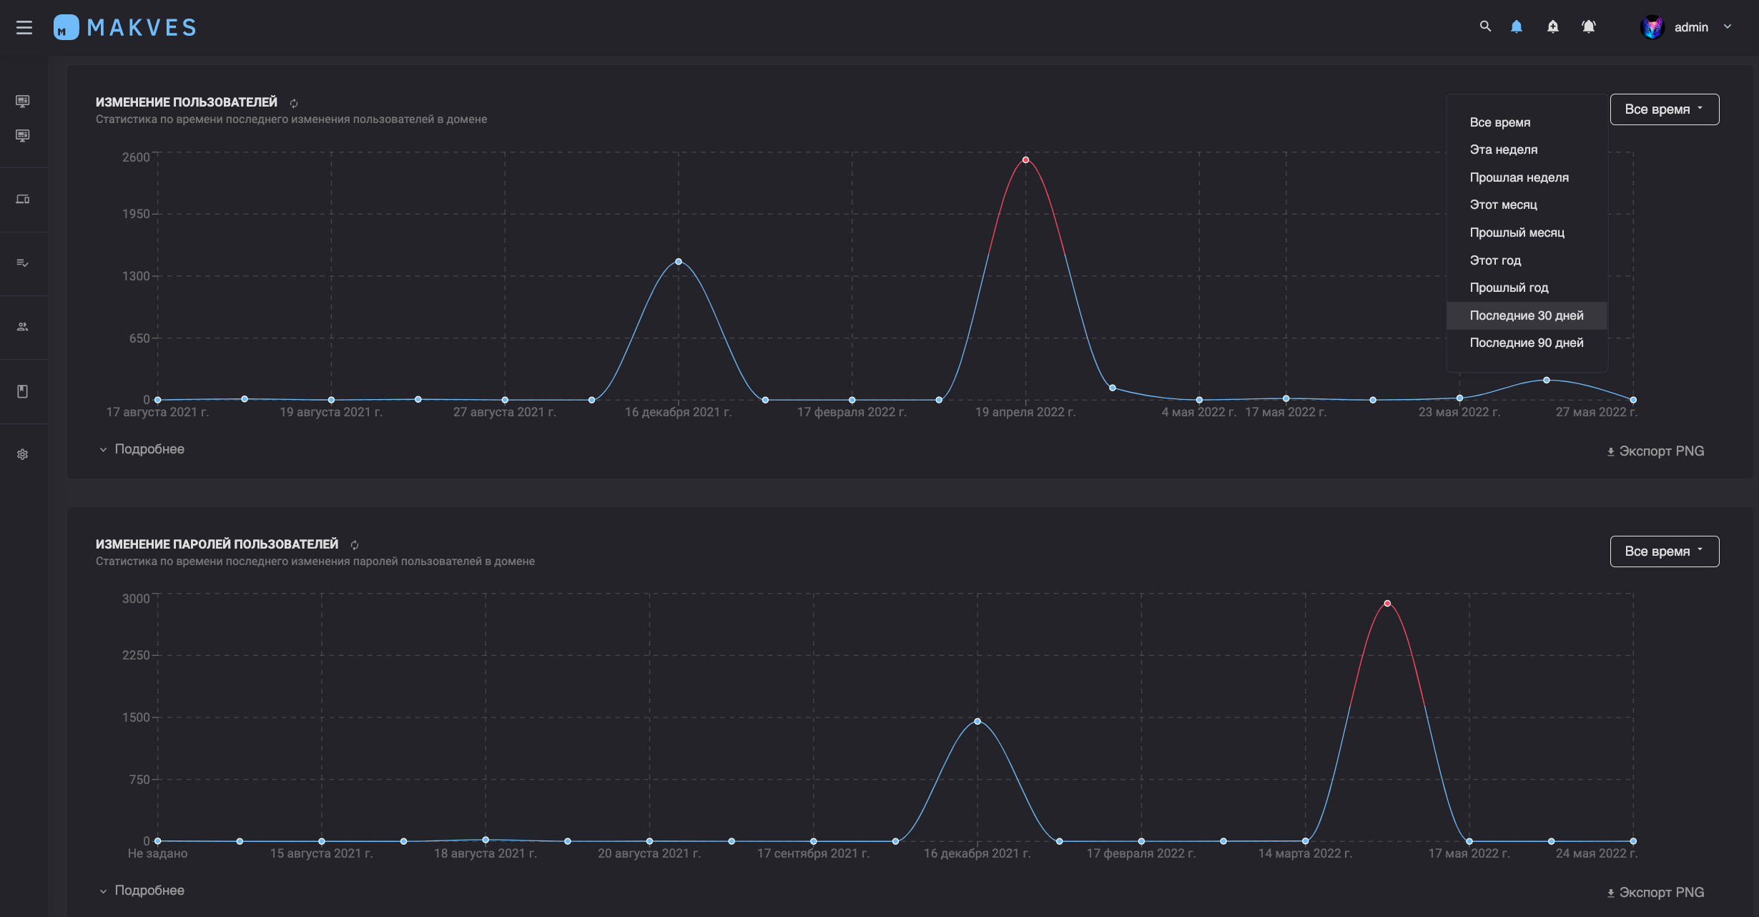Refresh the Изменение паролей пользователей chart
This screenshot has width=1759, height=917.
coord(355,545)
